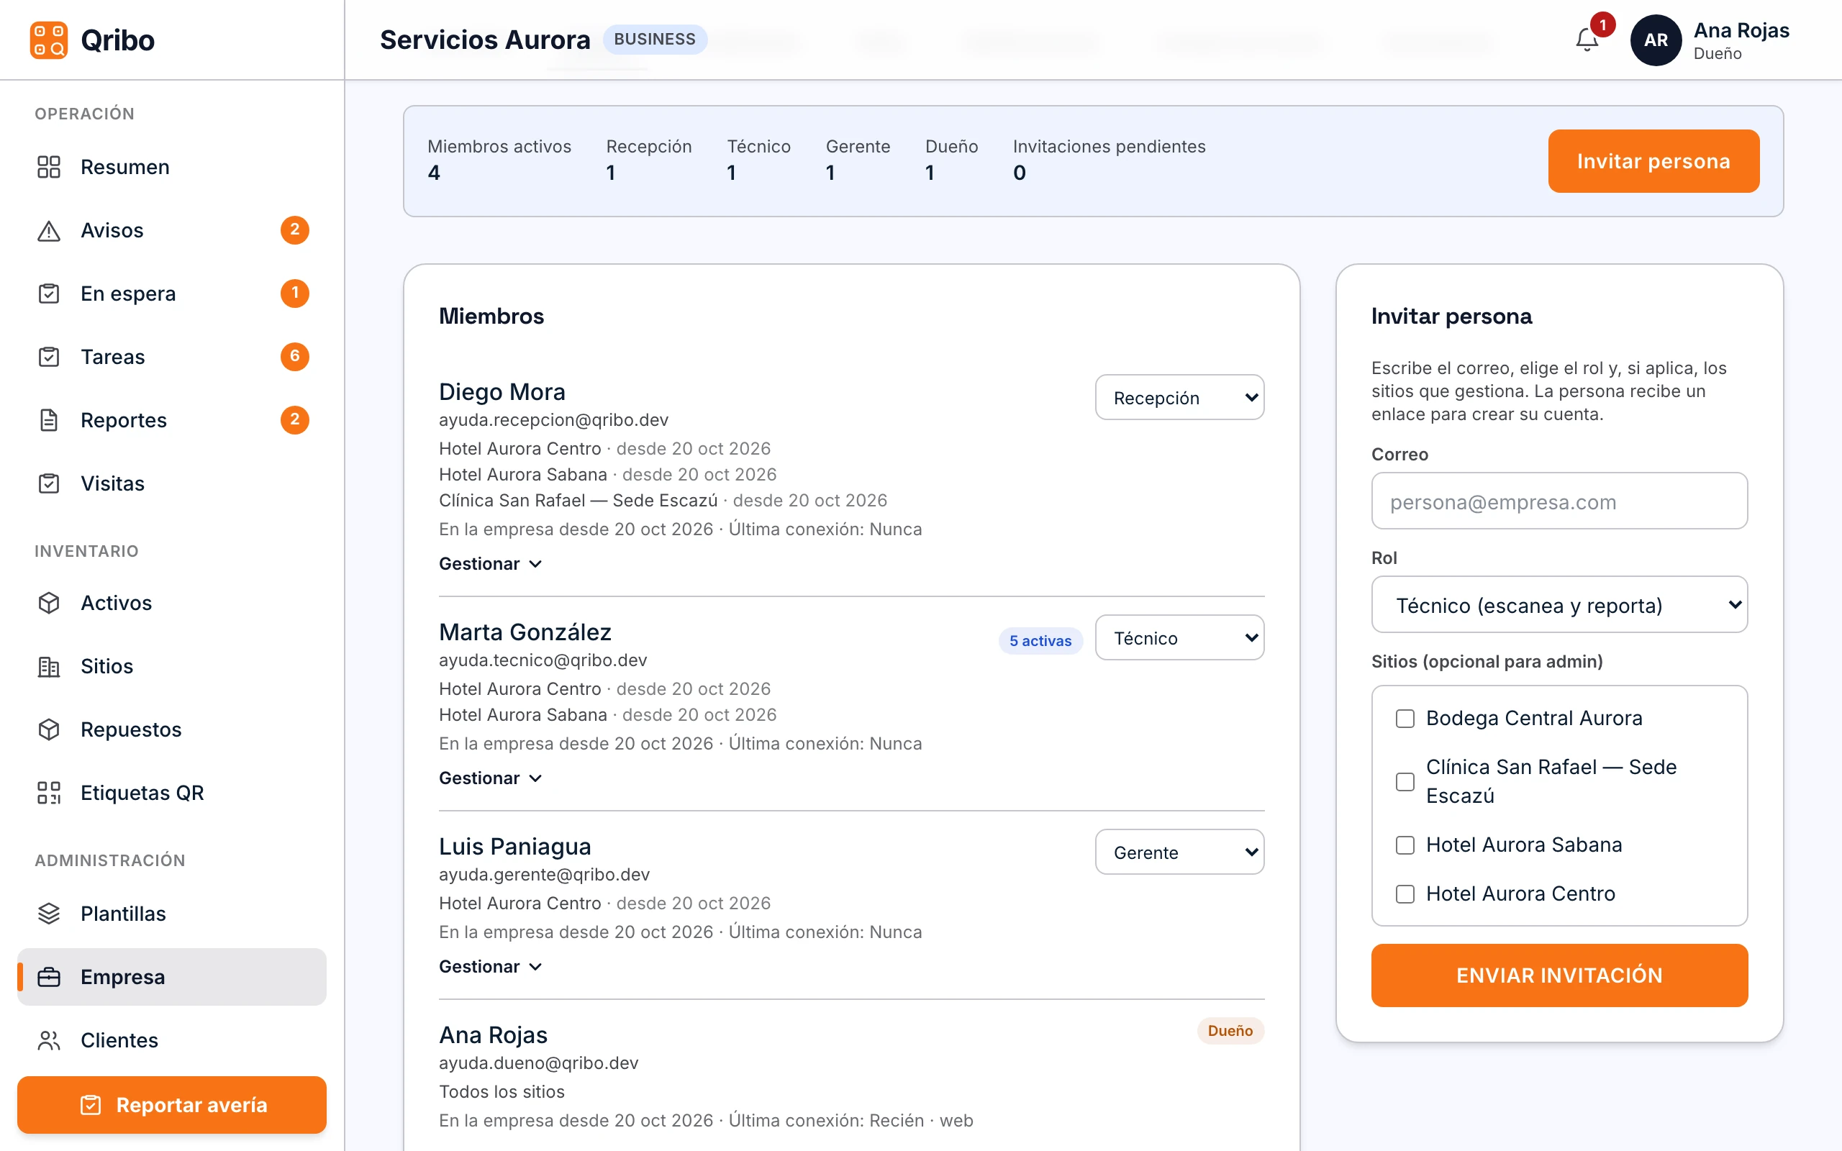The height and width of the screenshot is (1151, 1842).
Task: Click the Enviar Invitación button
Action: [x=1559, y=975]
